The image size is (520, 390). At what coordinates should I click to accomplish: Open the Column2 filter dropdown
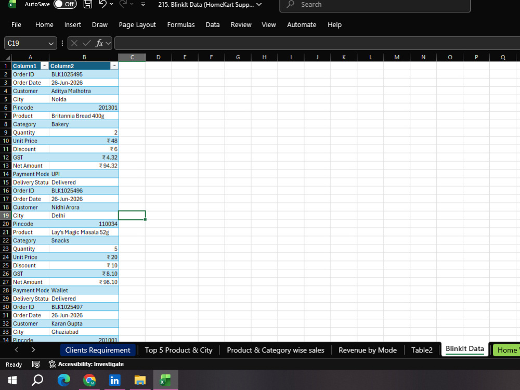114,66
